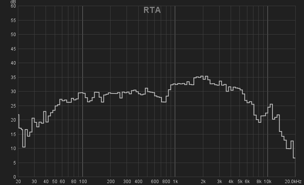The image size is (304, 185).
Task: Click the 4k frequency axis label
Action: tap(231, 182)
